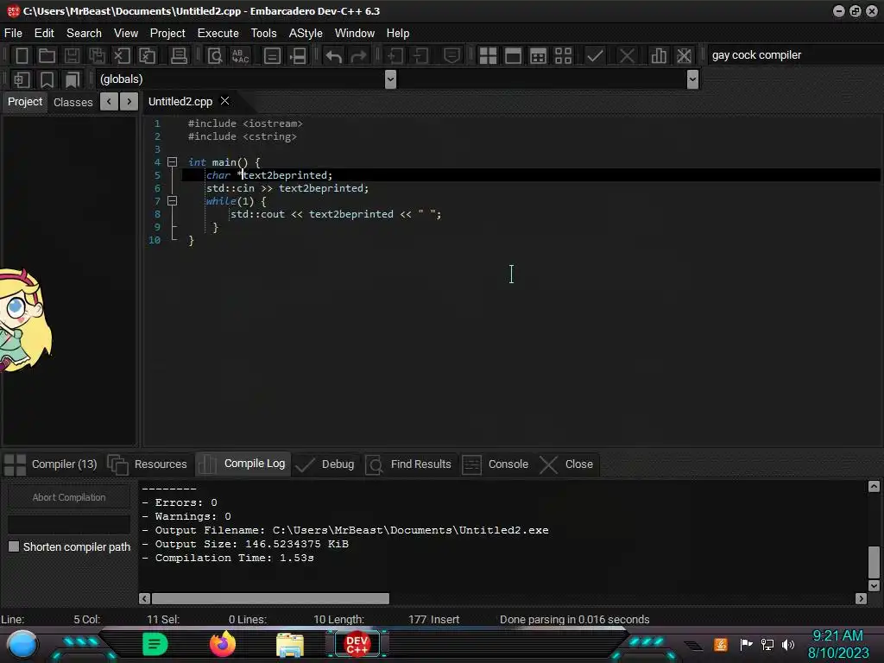
Task: Collapse the while loop fold marker
Action: (173, 201)
